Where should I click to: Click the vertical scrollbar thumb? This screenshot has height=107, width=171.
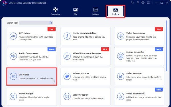point(167,46)
